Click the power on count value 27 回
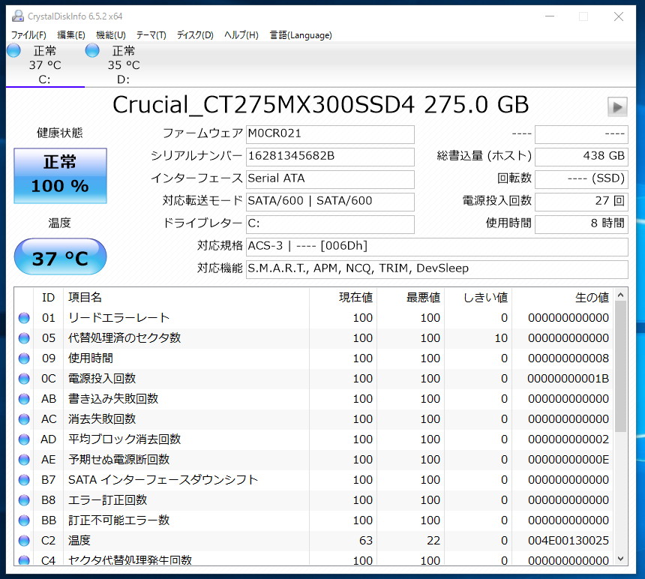 pos(581,202)
